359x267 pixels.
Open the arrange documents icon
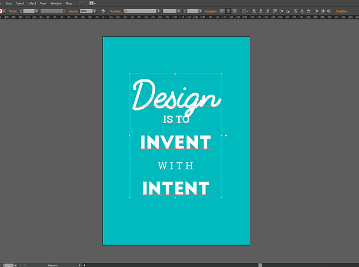coord(93,3)
